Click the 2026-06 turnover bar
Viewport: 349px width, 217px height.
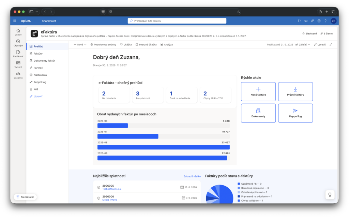click(x=112, y=126)
